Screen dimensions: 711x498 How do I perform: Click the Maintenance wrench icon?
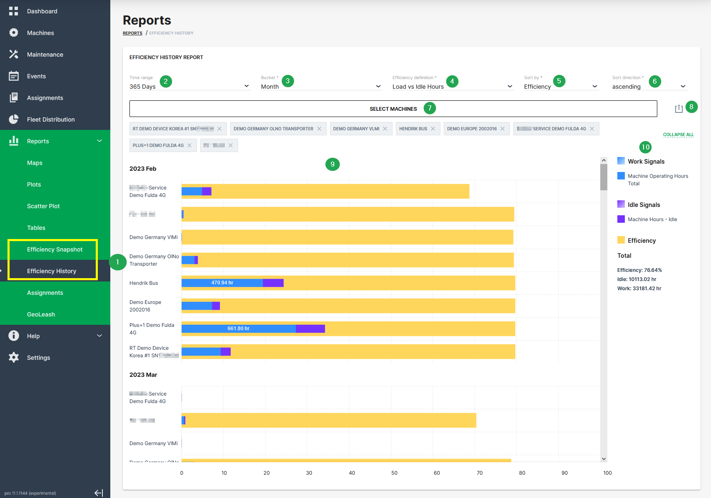pos(14,55)
